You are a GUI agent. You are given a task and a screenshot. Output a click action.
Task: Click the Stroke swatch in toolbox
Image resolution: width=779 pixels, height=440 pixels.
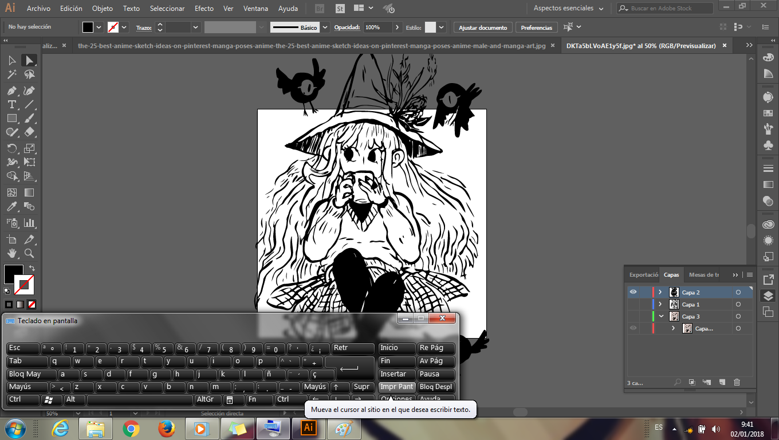24,284
